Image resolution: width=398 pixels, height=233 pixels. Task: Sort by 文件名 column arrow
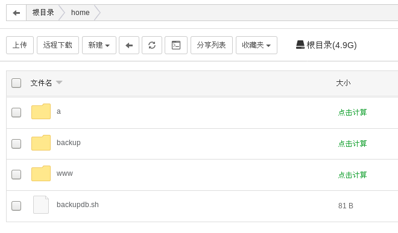[59, 82]
